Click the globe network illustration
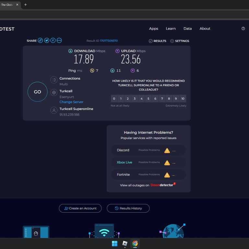This screenshot has width=249, height=249. coord(172,231)
